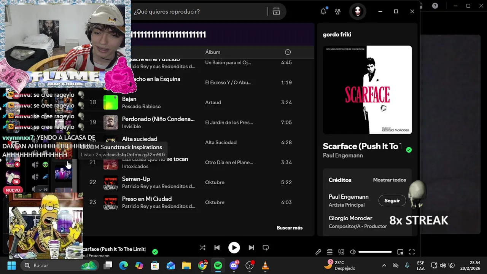This screenshot has width=487, height=274.
Task: Click the Álbum column header
Action: tap(213, 52)
